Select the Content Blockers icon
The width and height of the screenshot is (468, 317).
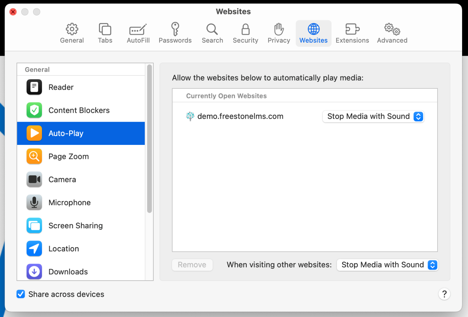(34, 110)
